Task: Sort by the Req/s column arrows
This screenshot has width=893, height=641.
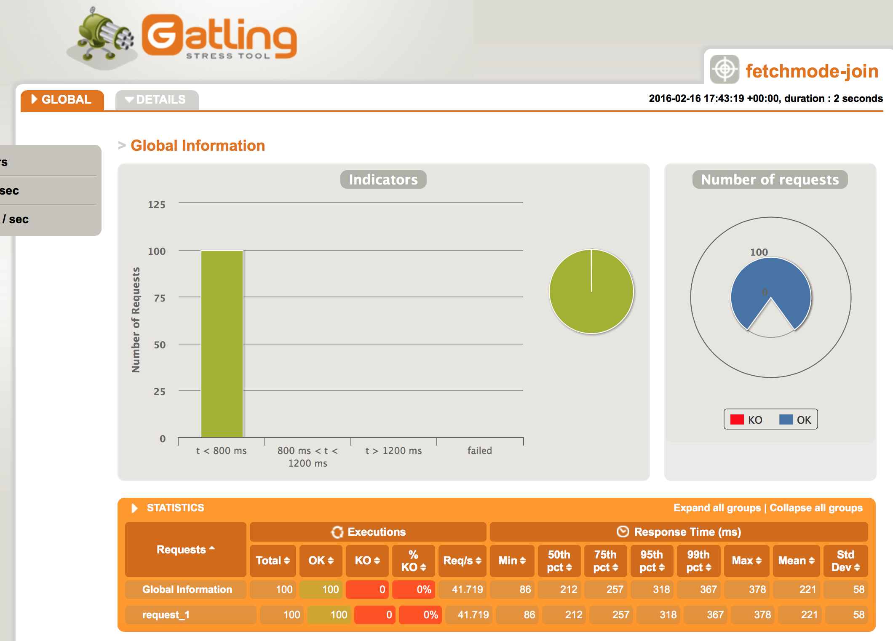Action: [x=479, y=561]
